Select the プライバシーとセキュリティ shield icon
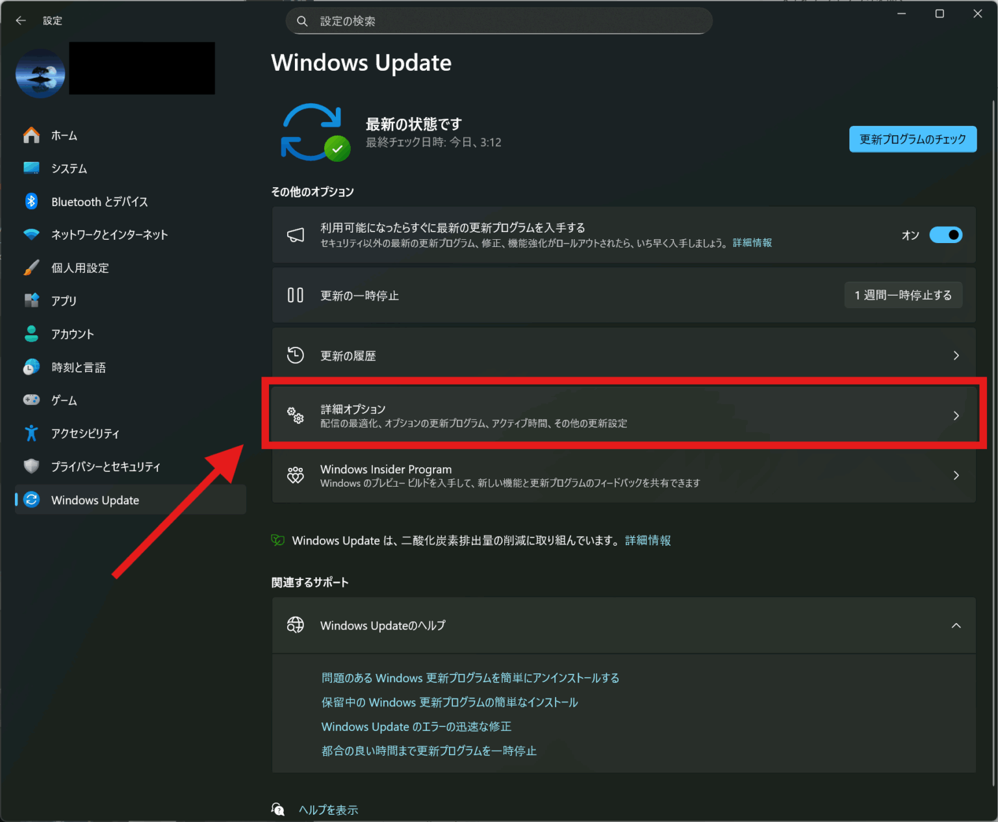Viewport: 998px width, 822px height. pos(31,467)
